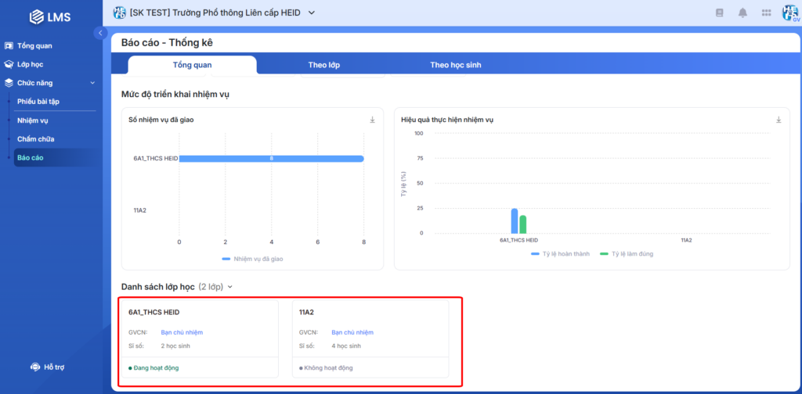
Task: Open the school selector dropdown in header
Action: [311, 13]
